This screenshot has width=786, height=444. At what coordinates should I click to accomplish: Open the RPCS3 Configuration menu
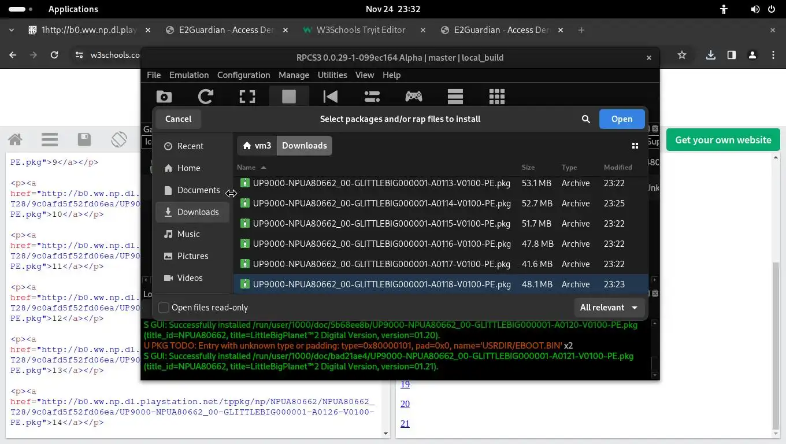click(x=243, y=75)
